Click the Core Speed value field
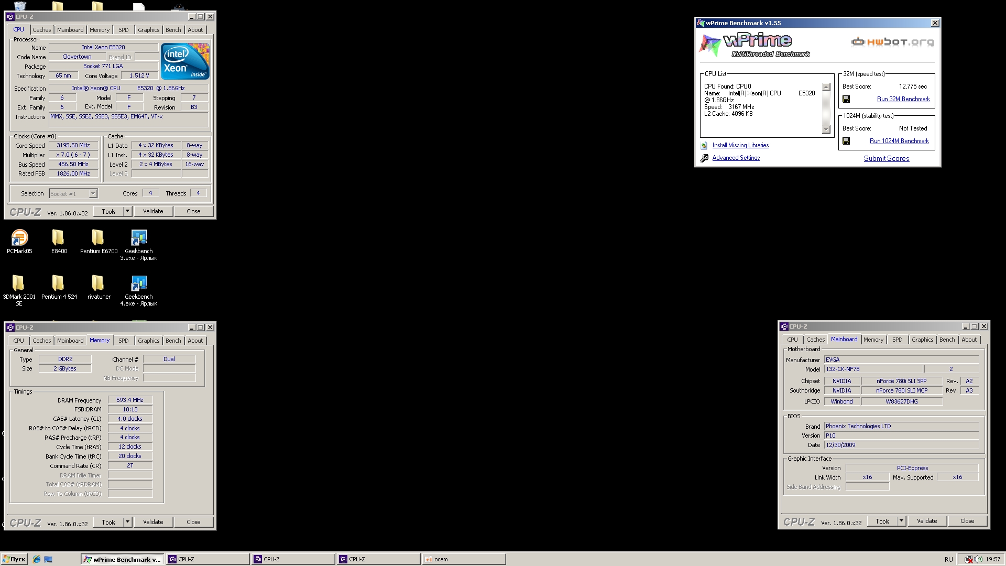 click(73, 146)
